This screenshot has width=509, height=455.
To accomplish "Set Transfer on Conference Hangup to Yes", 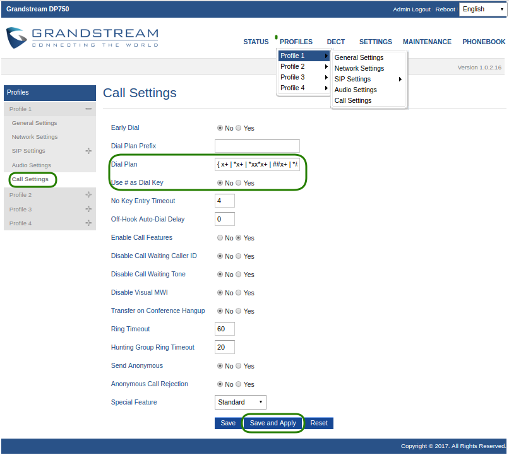I will tap(239, 311).
